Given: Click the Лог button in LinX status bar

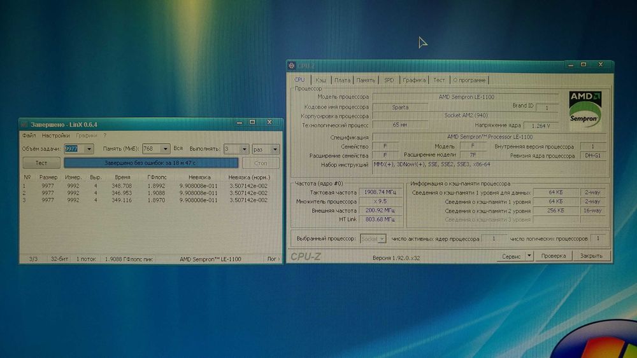Looking at the screenshot, I should coord(273,259).
